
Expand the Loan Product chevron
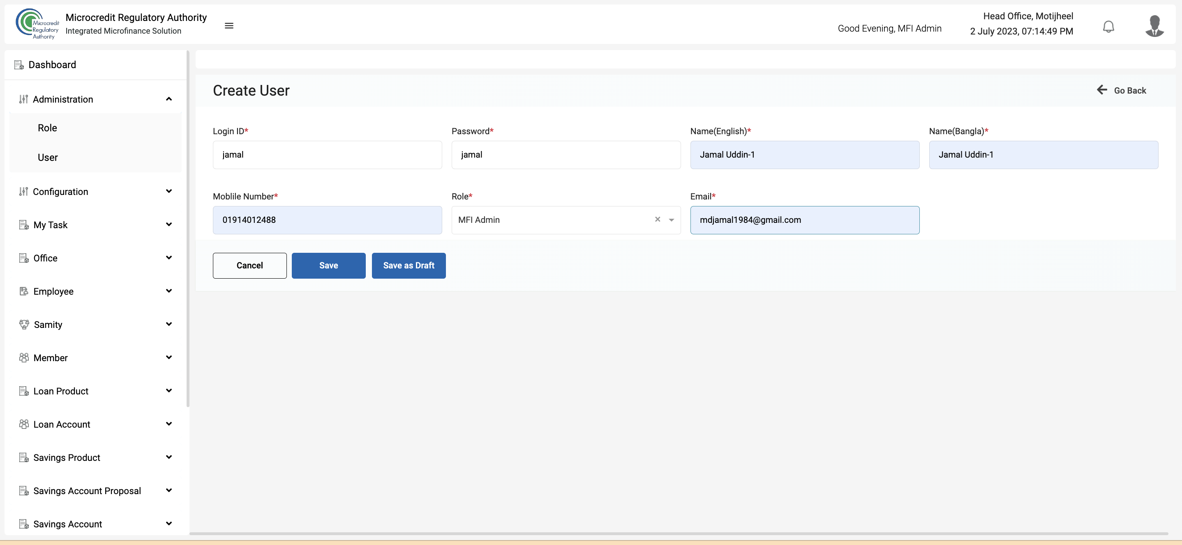point(169,391)
